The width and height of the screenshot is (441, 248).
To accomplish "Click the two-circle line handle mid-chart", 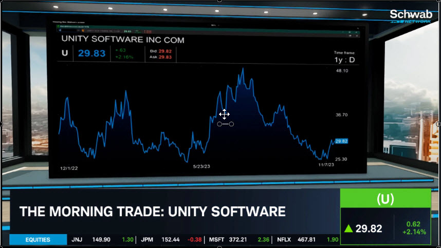I will point(225,124).
